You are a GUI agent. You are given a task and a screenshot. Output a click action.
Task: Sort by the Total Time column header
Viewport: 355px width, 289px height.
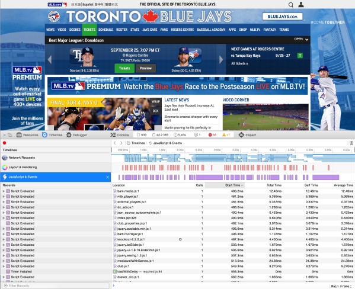[274, 185]
